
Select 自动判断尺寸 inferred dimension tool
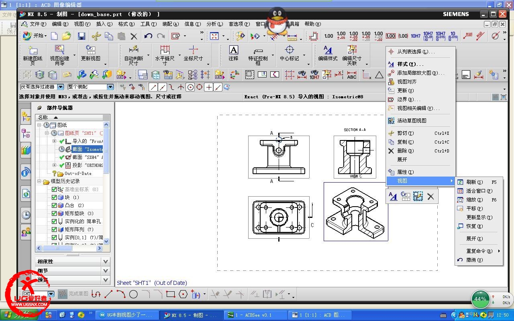click(133, 55)
